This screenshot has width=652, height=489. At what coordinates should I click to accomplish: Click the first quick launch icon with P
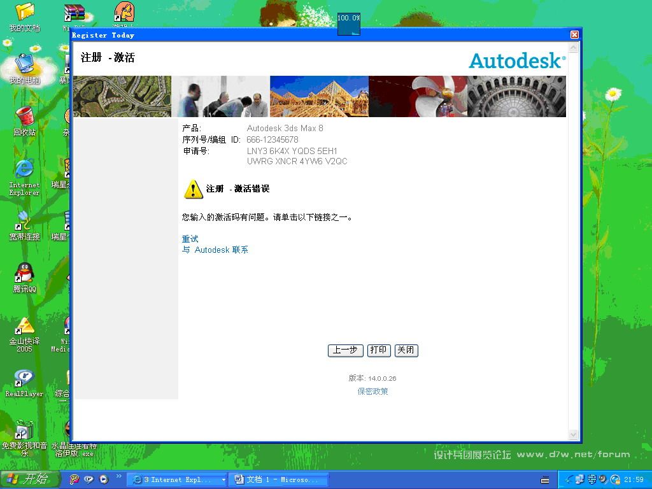(74, 479)
